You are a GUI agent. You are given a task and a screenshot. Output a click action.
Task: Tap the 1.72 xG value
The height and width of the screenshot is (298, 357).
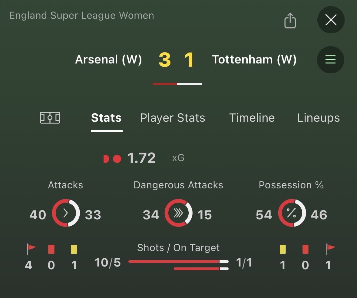click(x=141, y=158)
